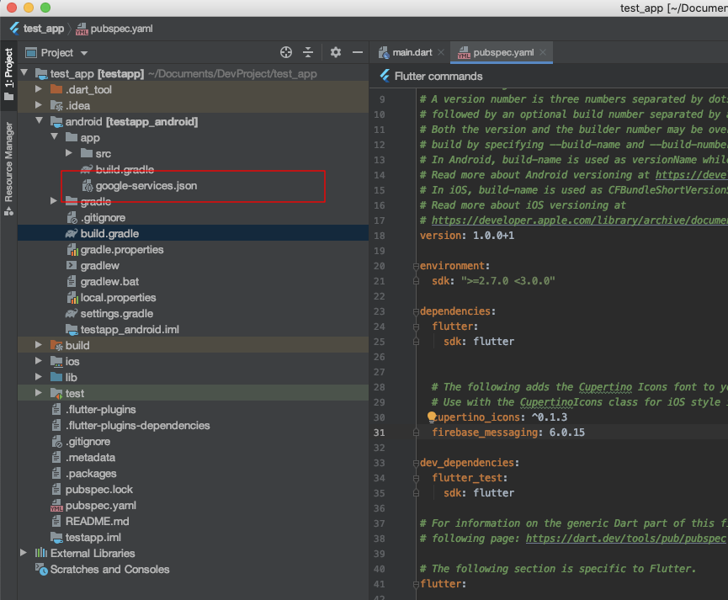Click the .dart_tool folder icon

56,89
